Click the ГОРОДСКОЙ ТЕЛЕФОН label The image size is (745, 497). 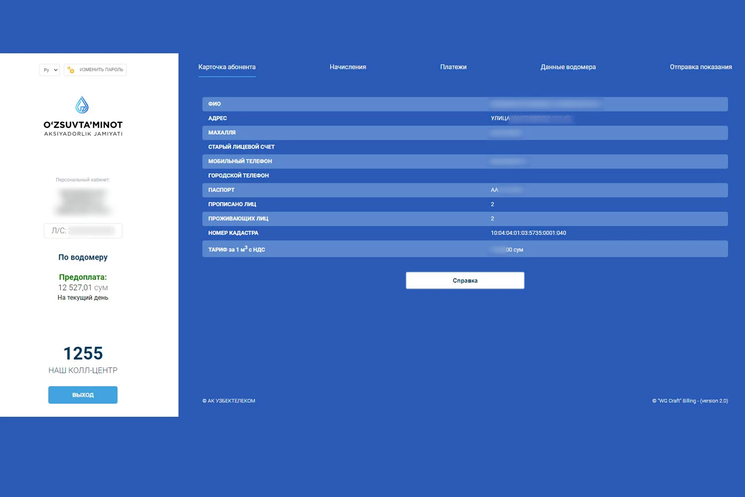[x=238, y=175]
